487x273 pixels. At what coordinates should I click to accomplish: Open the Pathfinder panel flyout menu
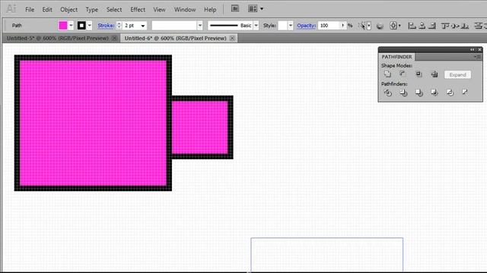tap(478, 57)
